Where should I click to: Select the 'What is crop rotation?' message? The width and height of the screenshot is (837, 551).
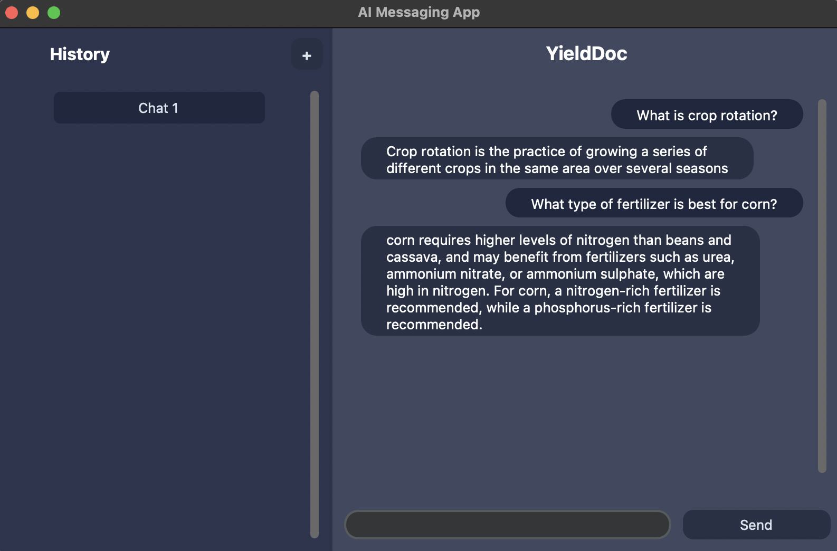[x=707, y=115]
